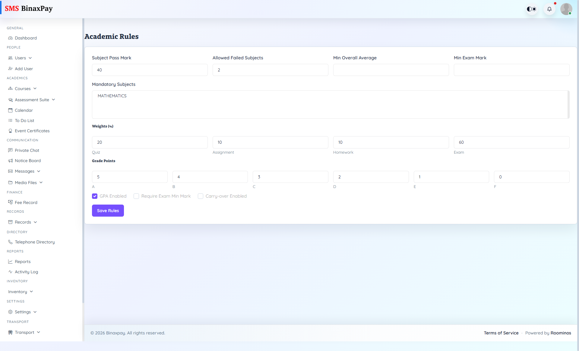The height and width of the screenshot is (351, 579).
Task: Disable the GPA Enabled checkbox
Action: [94, 196]
